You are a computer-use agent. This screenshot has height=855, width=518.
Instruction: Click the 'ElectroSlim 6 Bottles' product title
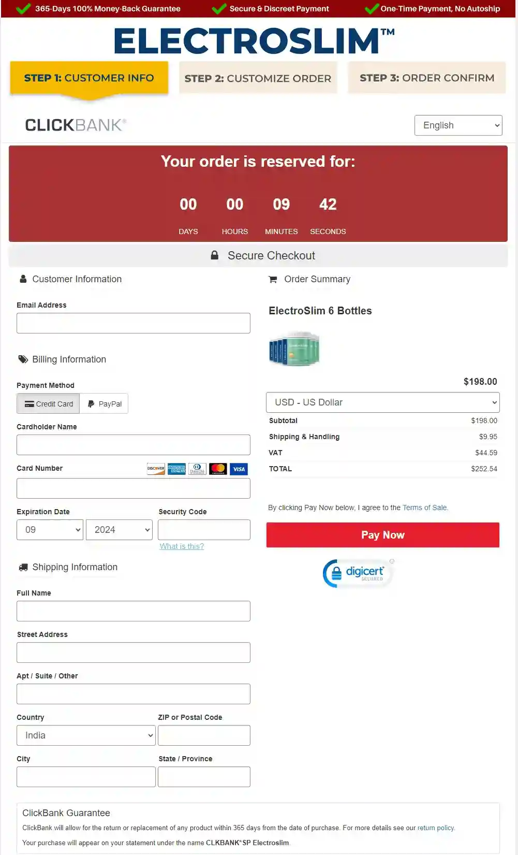[320, 311]
